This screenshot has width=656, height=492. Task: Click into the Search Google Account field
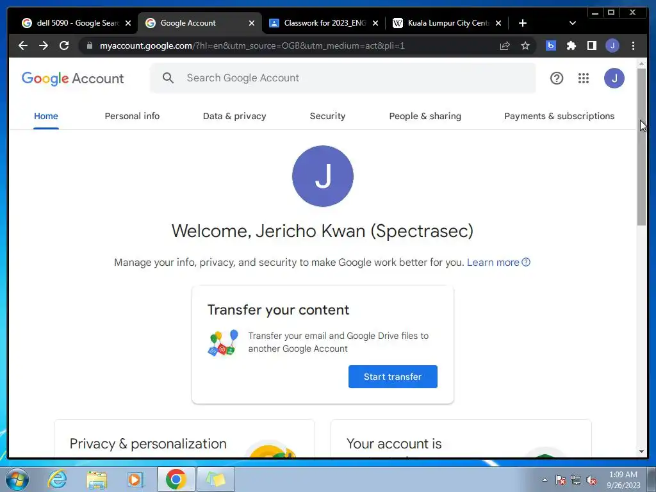(343, 78)
